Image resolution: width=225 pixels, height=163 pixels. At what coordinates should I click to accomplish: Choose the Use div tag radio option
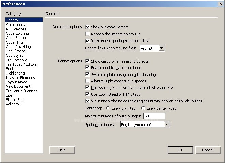coord(108,108)
